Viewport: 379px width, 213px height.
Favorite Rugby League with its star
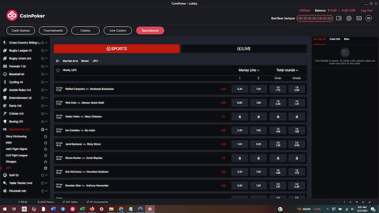(43, 51)
